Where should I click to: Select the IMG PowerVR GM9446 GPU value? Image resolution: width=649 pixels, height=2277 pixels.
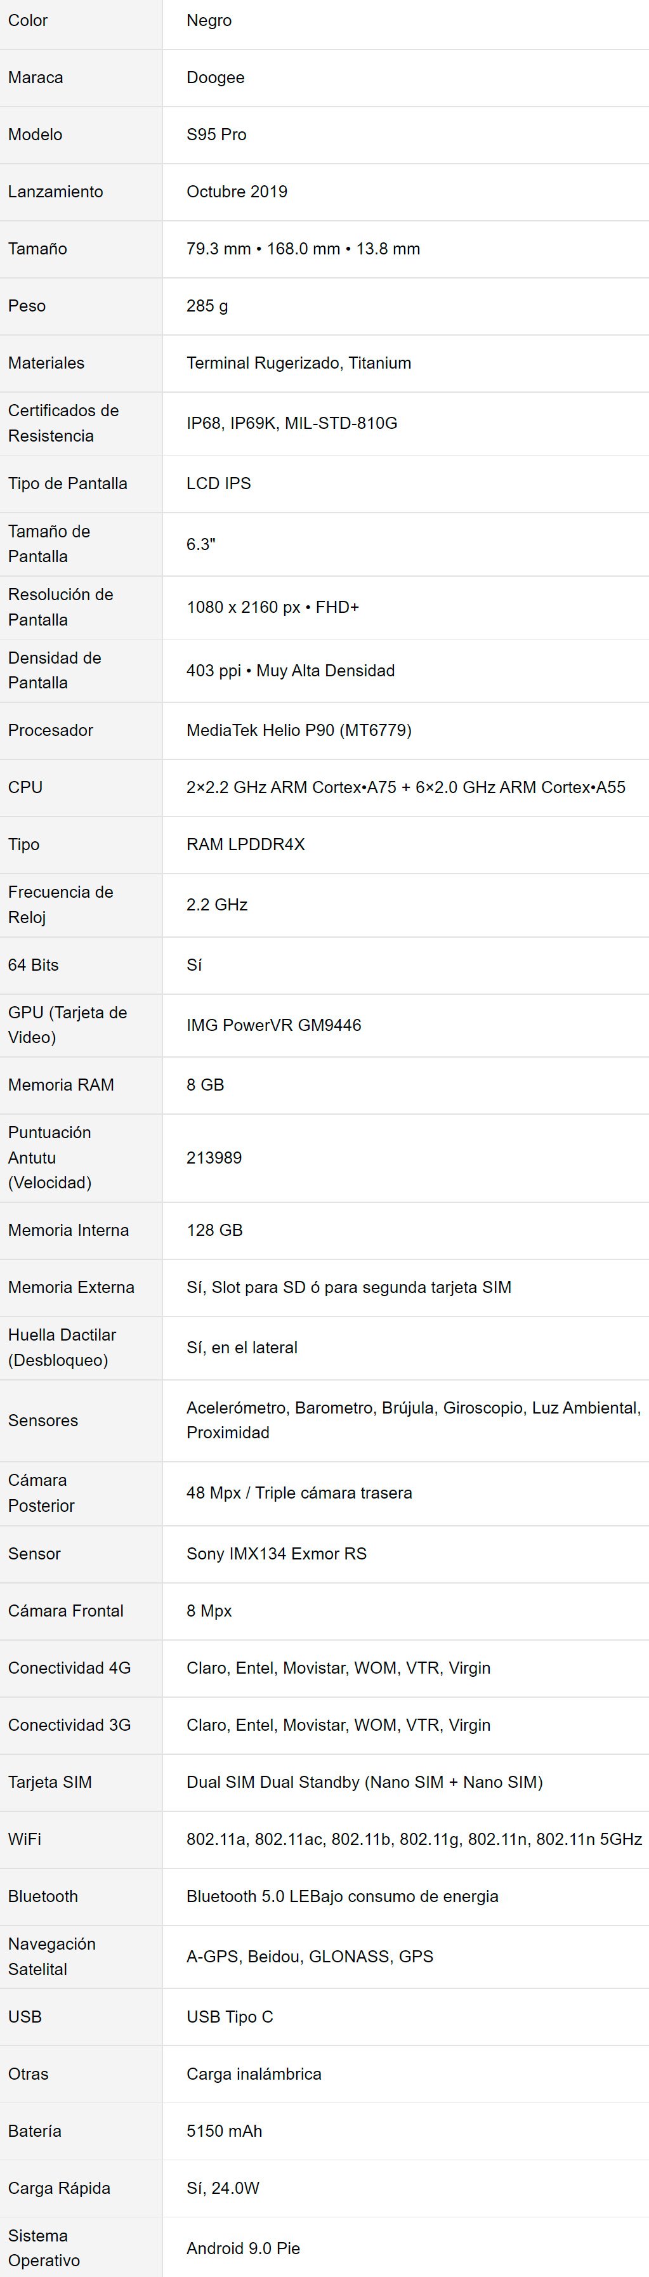[273, 1025]
